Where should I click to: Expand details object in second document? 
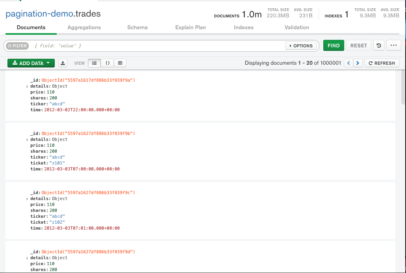(27, 140)
